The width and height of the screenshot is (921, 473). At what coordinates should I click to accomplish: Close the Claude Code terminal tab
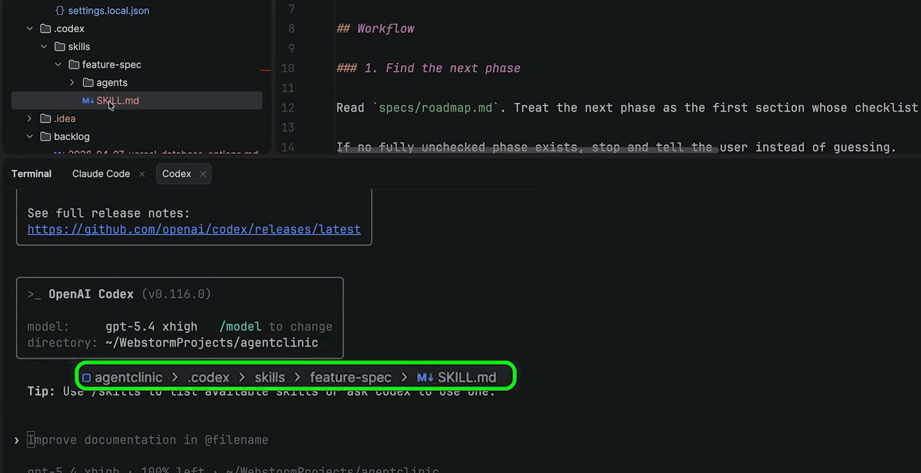tap(142, 174)
